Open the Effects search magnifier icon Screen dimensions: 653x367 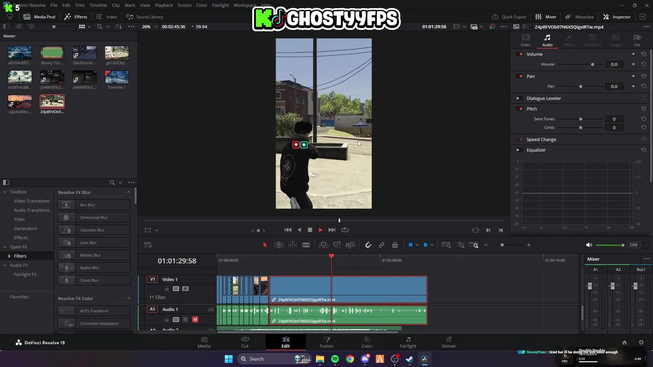coord(112,182)
